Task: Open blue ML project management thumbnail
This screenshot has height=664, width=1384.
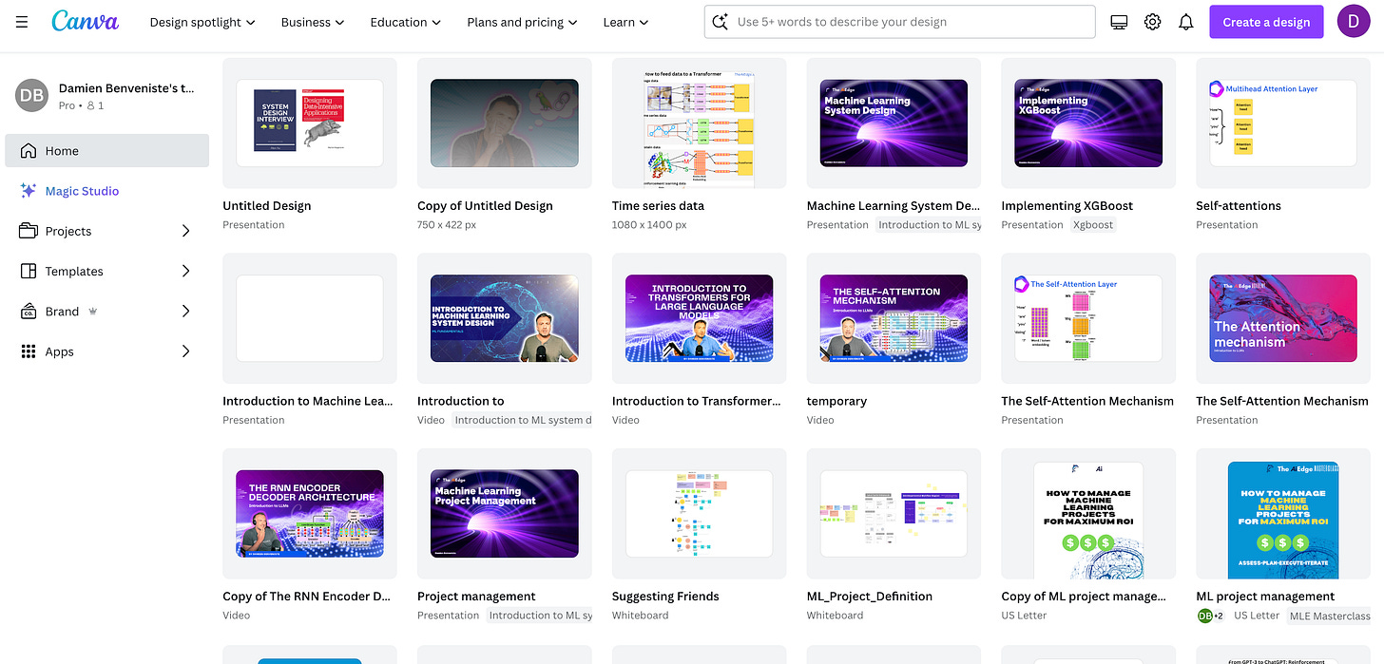Action: [x=1282, y=514]
